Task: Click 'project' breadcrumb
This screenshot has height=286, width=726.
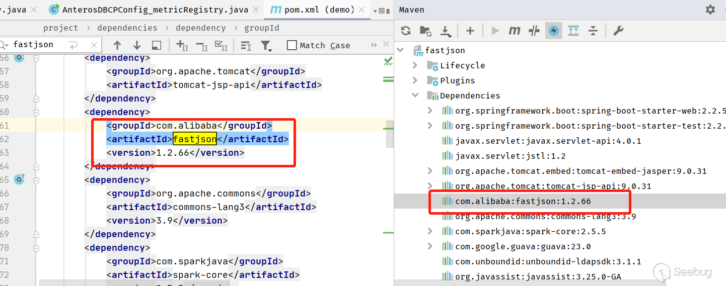Action: (x=60, y=28)
